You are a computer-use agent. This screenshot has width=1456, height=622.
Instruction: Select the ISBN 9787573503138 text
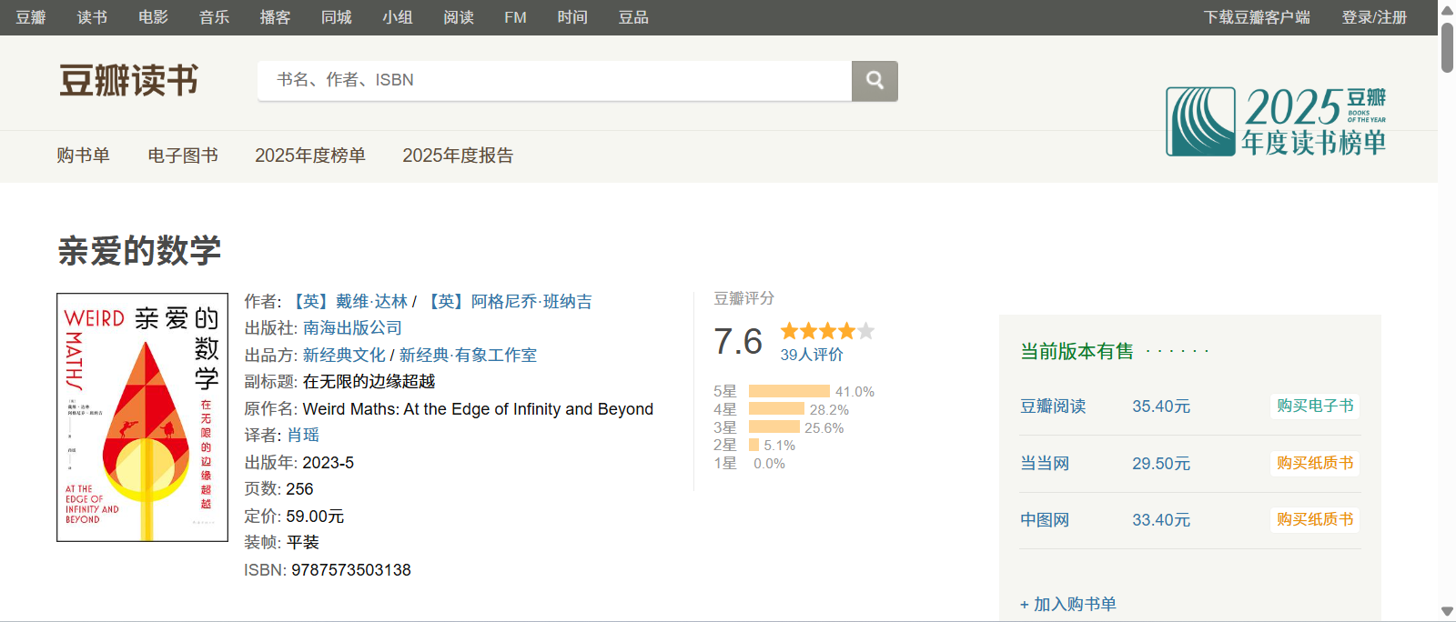click(351, 570)
